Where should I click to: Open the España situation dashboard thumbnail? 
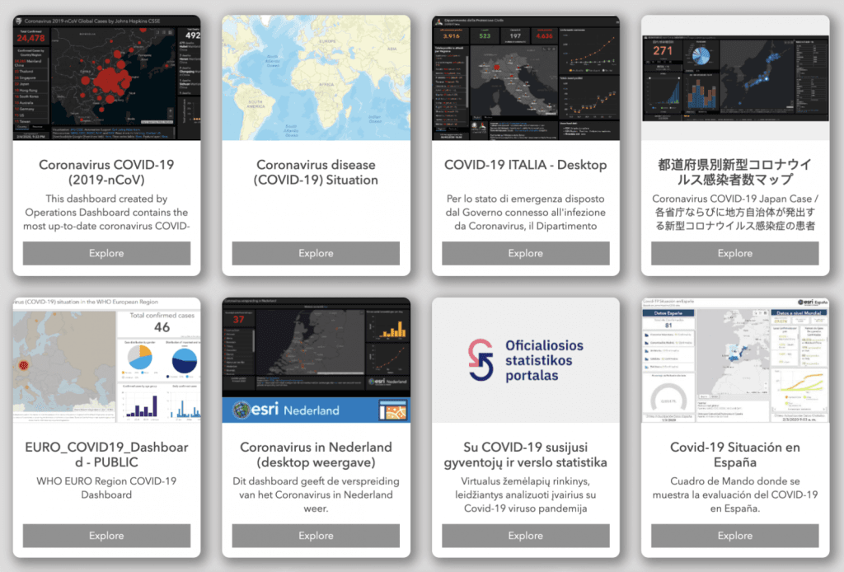(734, 360)
